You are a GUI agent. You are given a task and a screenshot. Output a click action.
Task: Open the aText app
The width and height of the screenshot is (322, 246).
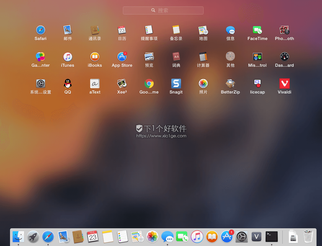[95, 84]
